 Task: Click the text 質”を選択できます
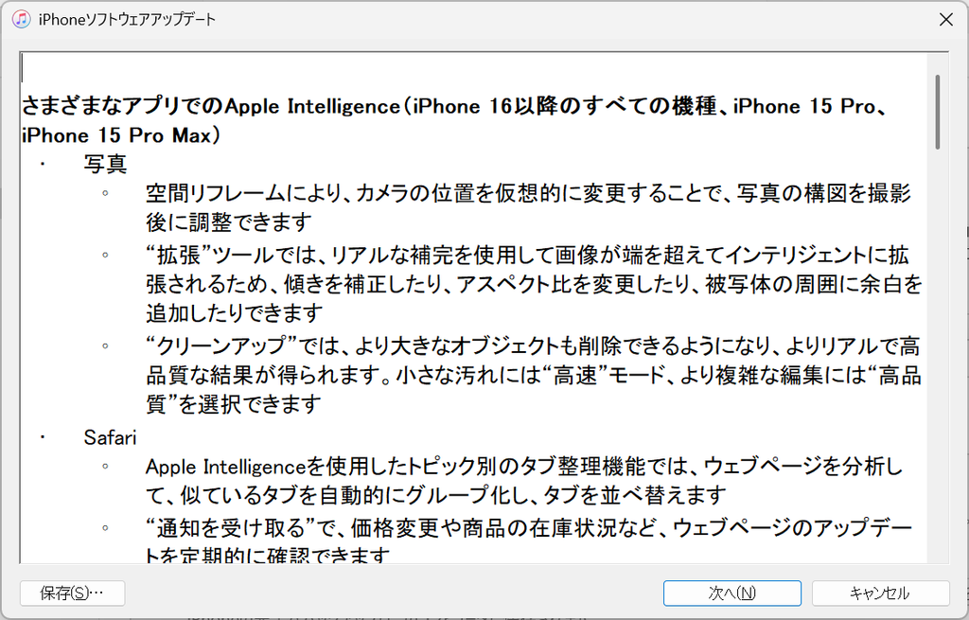234,404
